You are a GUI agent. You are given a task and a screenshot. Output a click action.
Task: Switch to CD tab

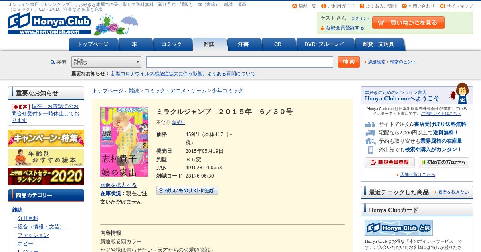click(x=278, y=44)
